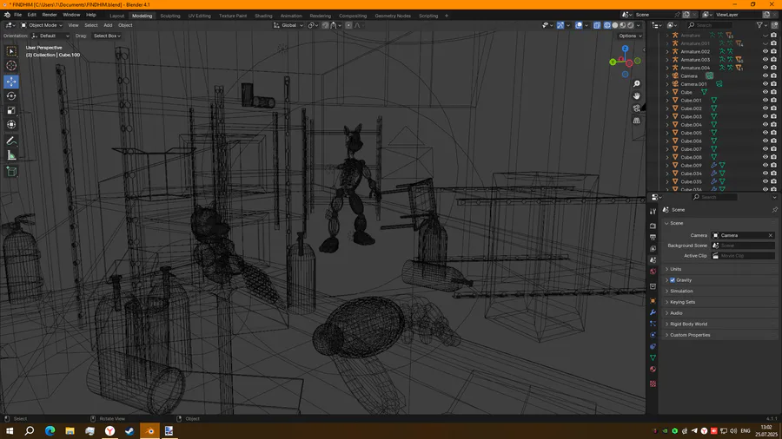The height and width of the screenshot is (439, 782).
Task: Activate the Scale tool
Action: pyautogui.click(x=11, y=110)
